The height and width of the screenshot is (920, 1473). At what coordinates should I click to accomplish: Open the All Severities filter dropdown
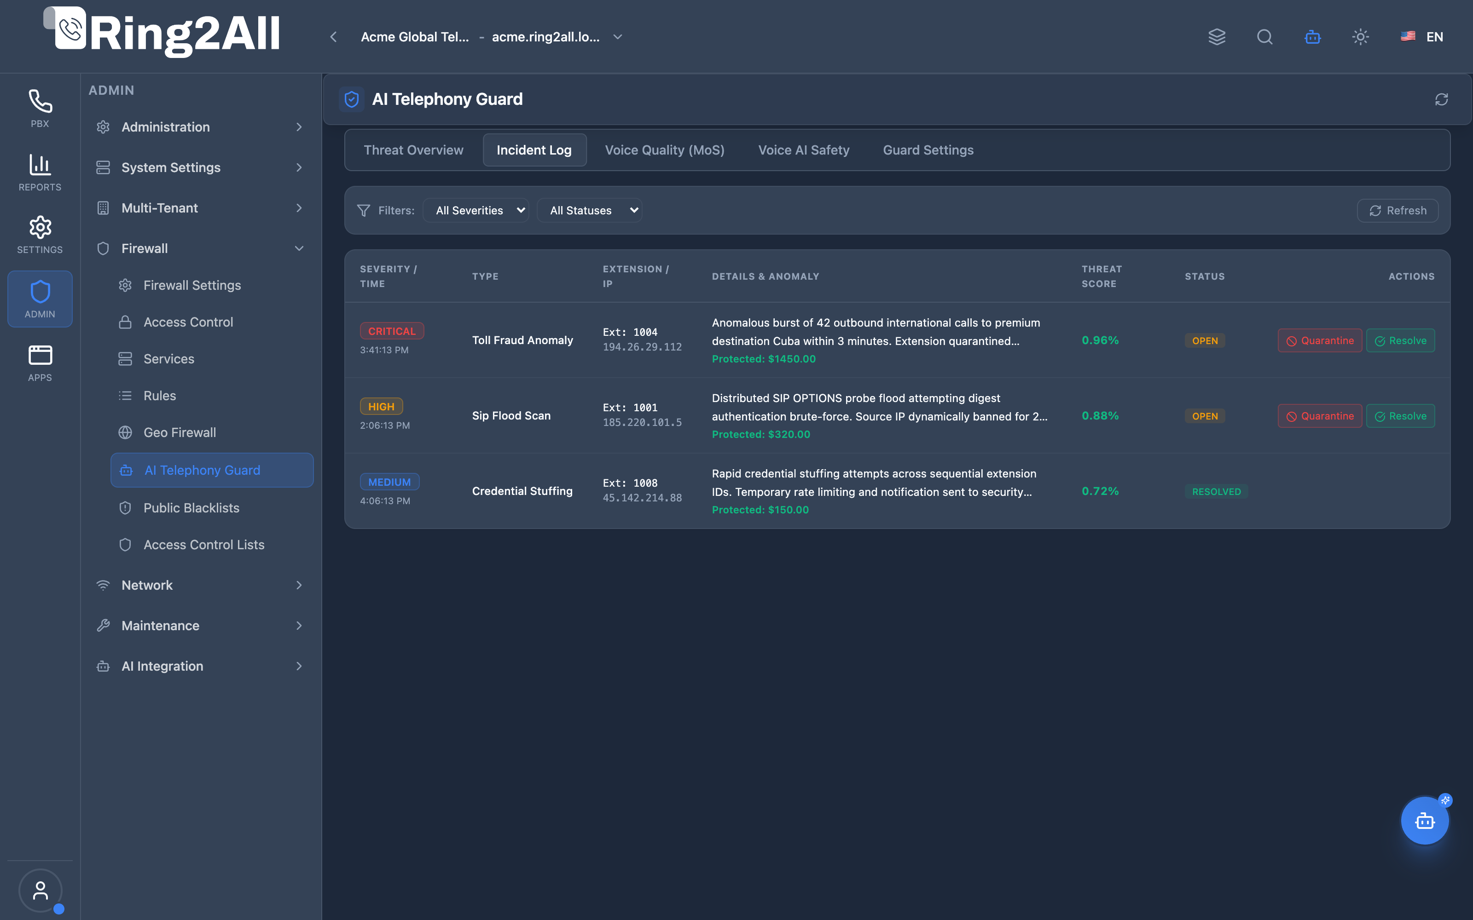click(476, 211)
